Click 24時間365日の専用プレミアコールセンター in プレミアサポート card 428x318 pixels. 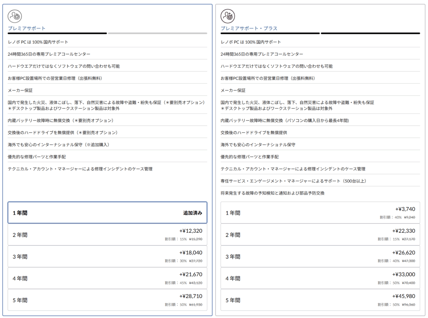tap(49, 54)
